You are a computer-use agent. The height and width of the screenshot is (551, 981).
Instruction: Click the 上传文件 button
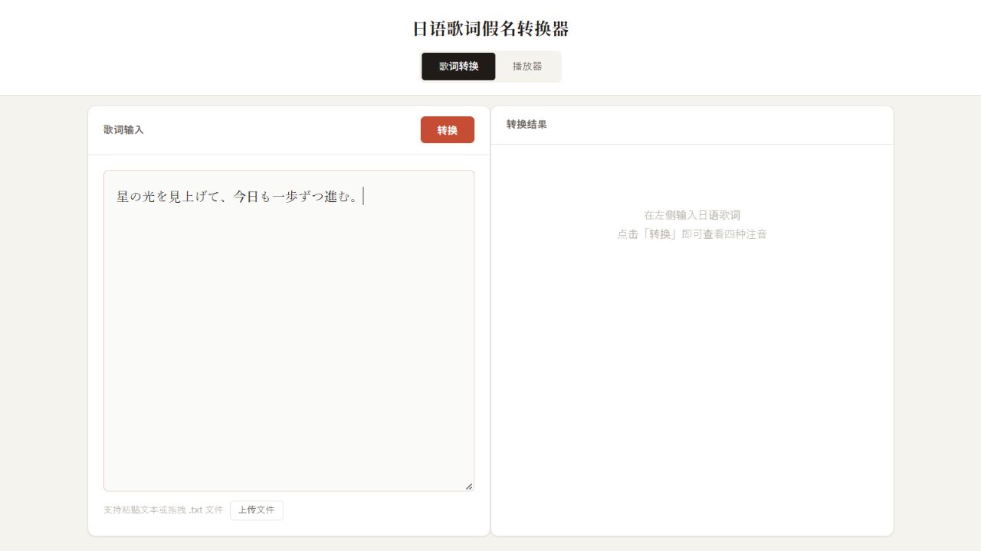pyautogui.click(x=257, y=510)
